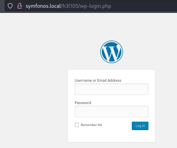
Task: Focus the Password input field
Action: point(111,112)
